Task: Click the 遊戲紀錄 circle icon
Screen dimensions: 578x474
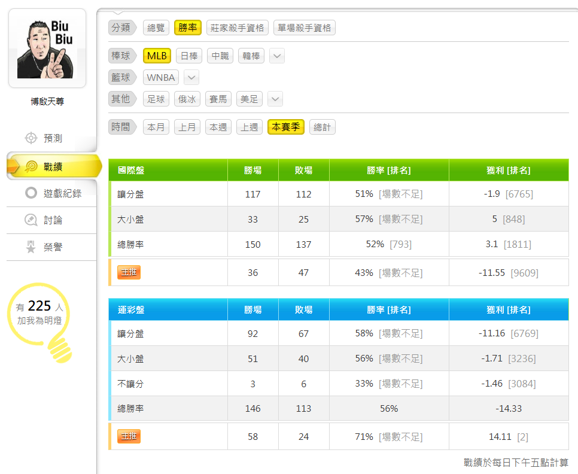Action: pyautogui.click(x=31, y=193)
